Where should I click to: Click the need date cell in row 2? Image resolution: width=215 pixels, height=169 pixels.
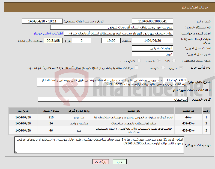pyautogui.click(x=23, y=123)
